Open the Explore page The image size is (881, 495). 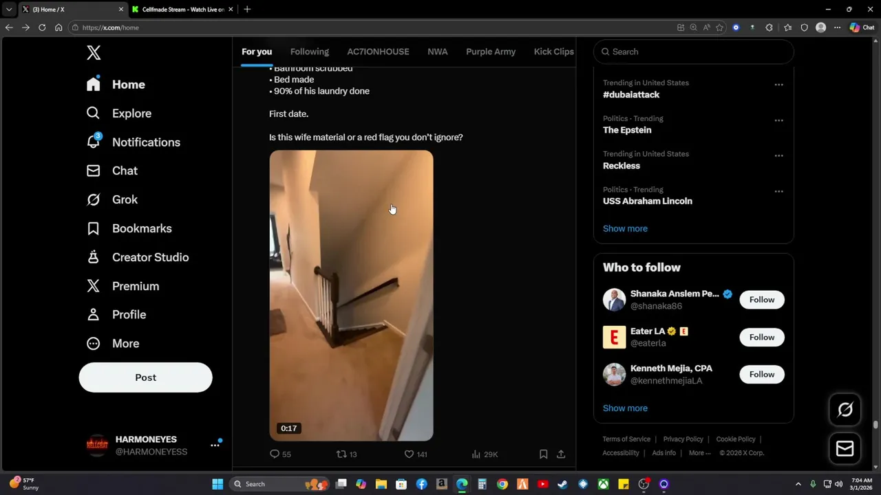click(118, 113)
